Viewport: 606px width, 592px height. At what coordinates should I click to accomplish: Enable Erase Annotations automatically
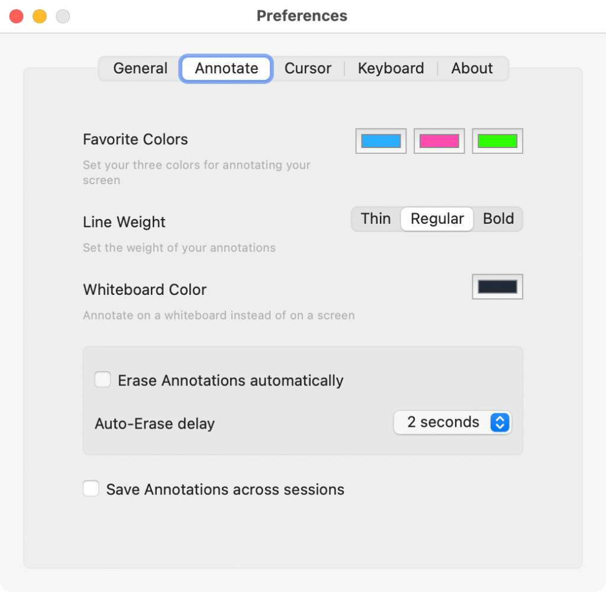coord(102,379)
